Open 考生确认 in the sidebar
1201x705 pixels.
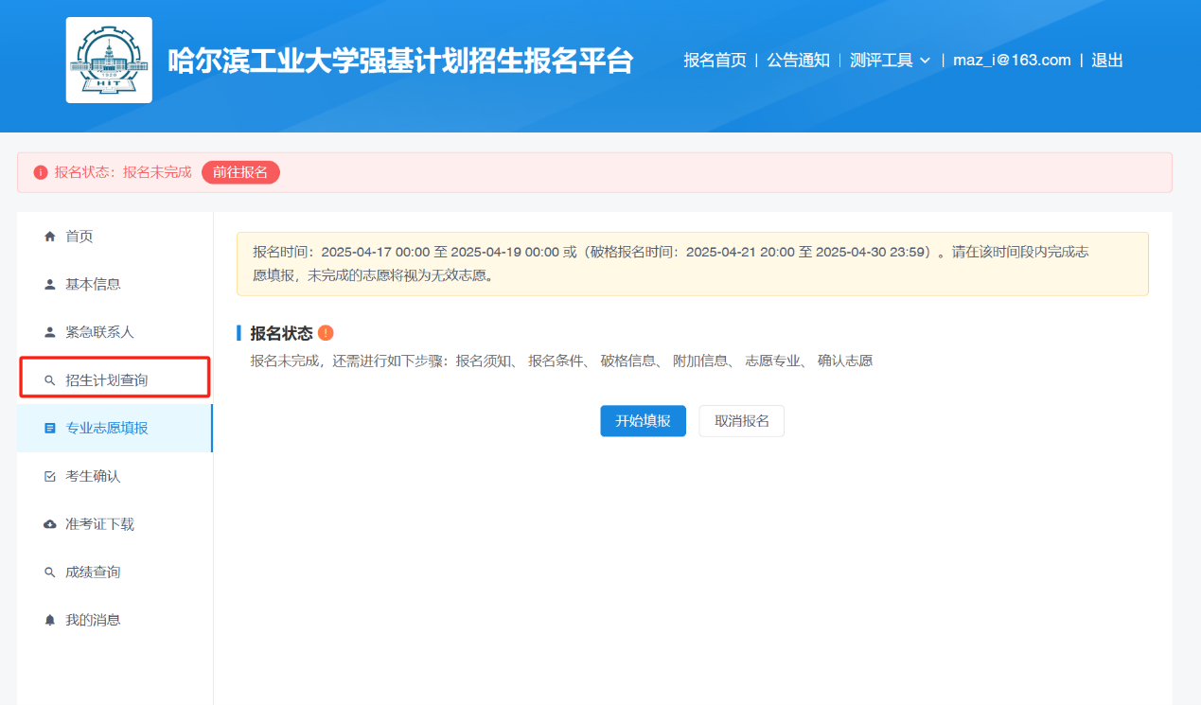(115, 477)
